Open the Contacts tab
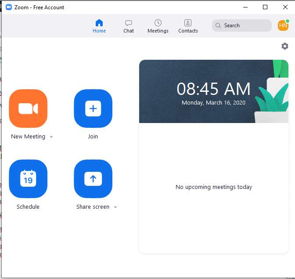This screenshot has width=295, height=279. [x=188, y=26]
